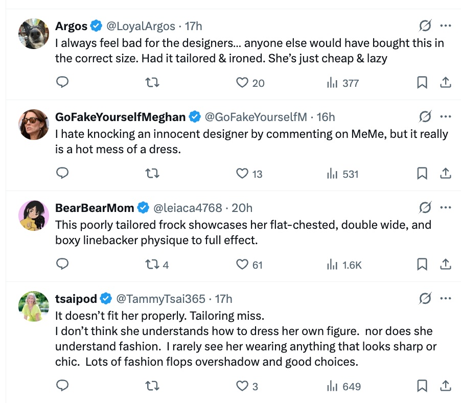Click BearBearMom's profile avatar

click(34, 215)
